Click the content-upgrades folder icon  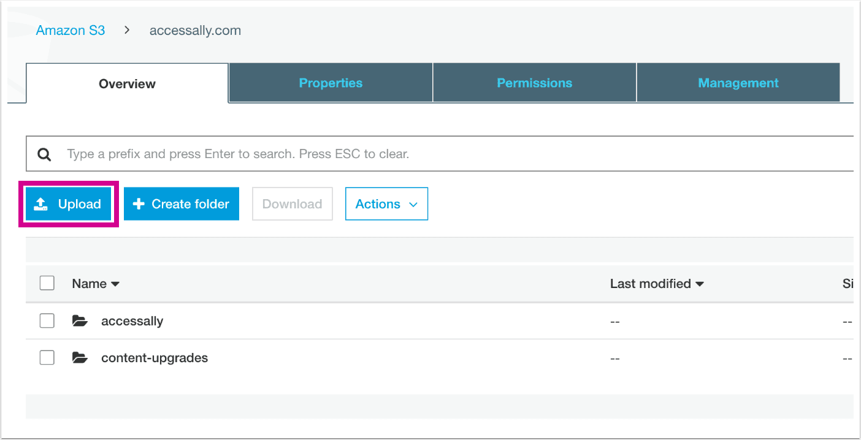click(80, 358)
